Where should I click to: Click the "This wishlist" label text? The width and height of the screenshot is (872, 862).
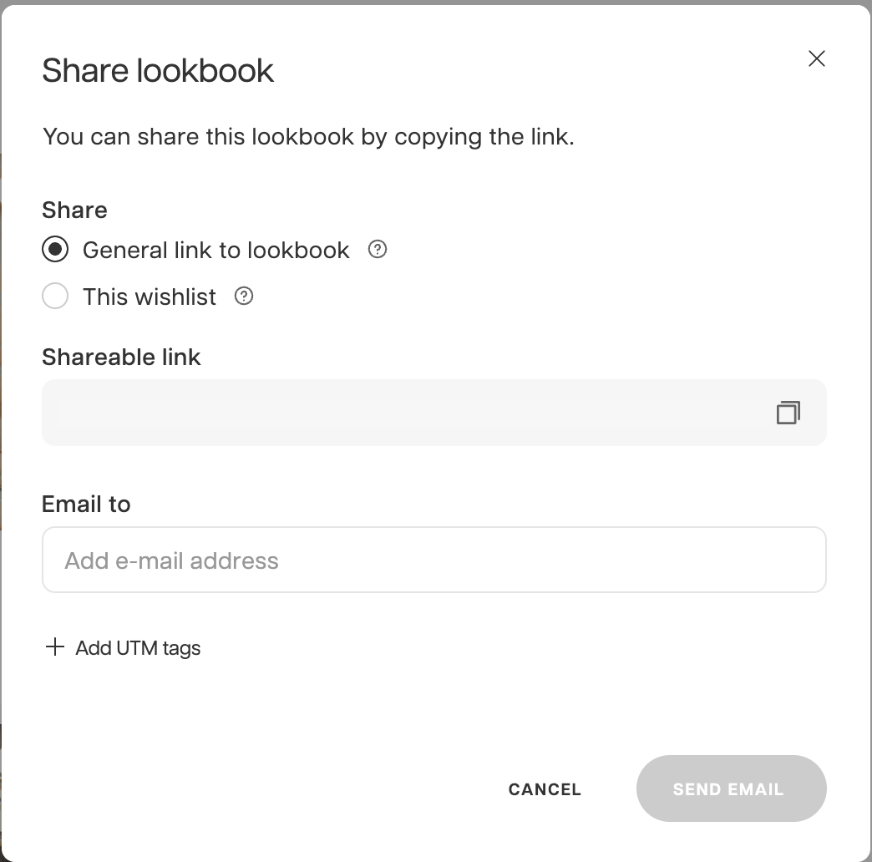click(150, 297)
